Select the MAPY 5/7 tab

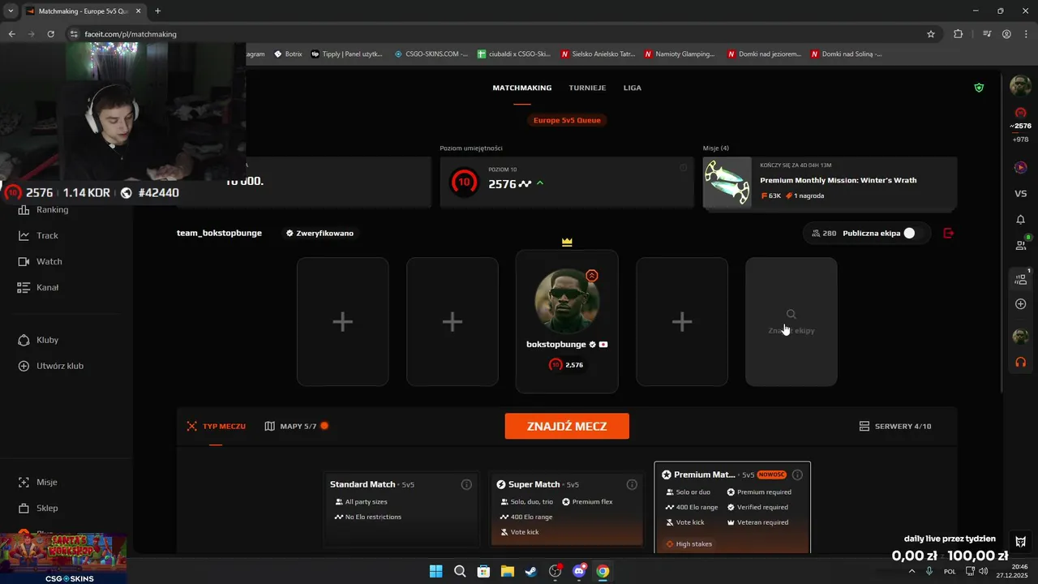pos(296,426)
